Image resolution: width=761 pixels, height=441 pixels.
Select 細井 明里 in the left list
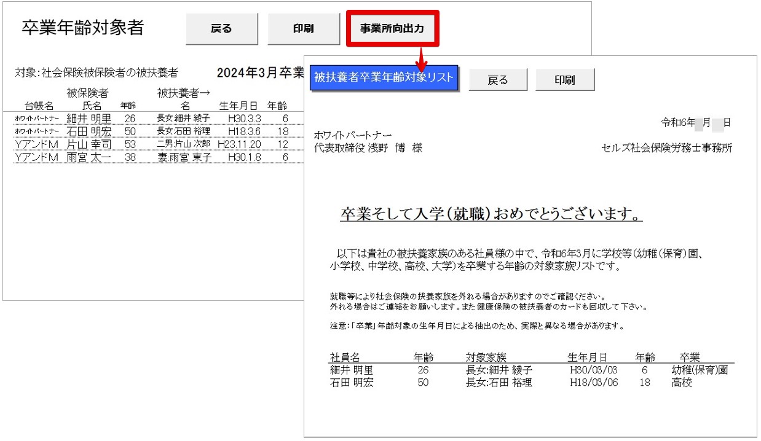pos(89,118)
